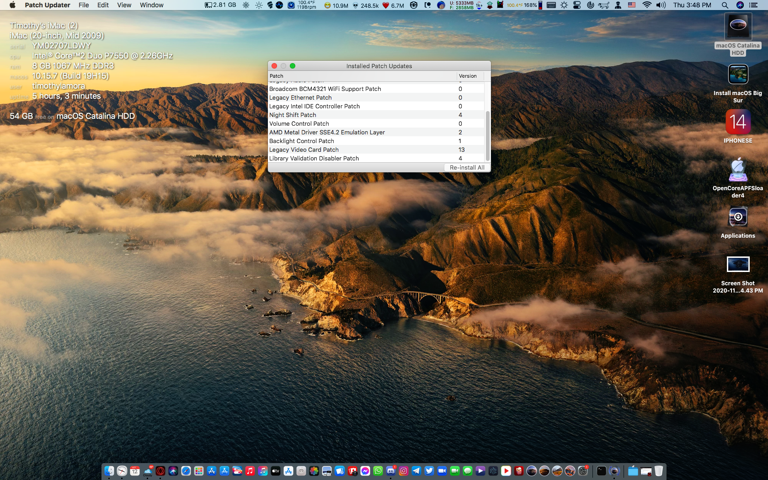Open the Opera browser in the Dock

click(x=160, y=471)
